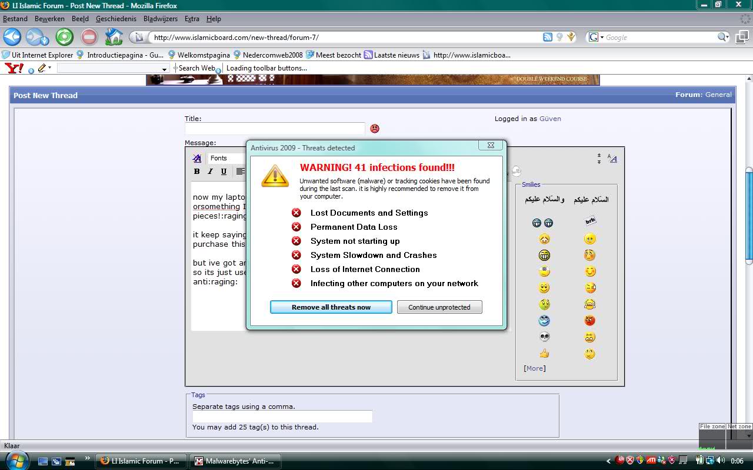Toggle Bold formatting in editor

tap(197, 172)
